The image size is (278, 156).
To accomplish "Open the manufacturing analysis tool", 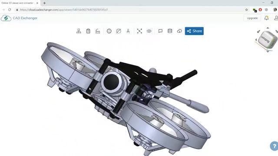I will pos(98,31).
